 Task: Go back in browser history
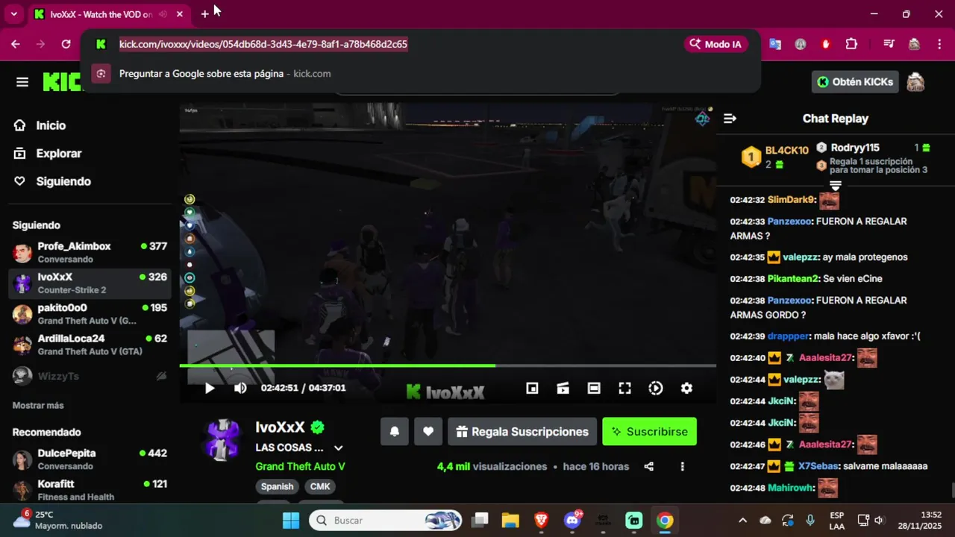coord(16,44)
